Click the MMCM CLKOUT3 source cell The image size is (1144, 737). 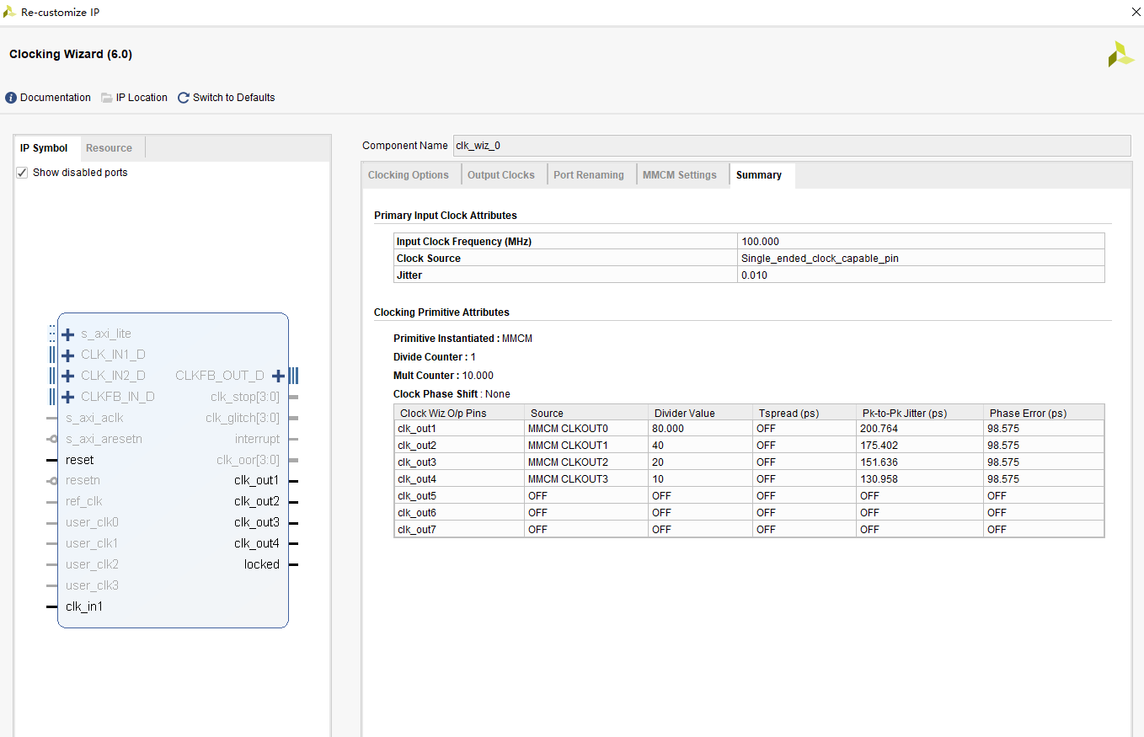click(x=586, y=479)
